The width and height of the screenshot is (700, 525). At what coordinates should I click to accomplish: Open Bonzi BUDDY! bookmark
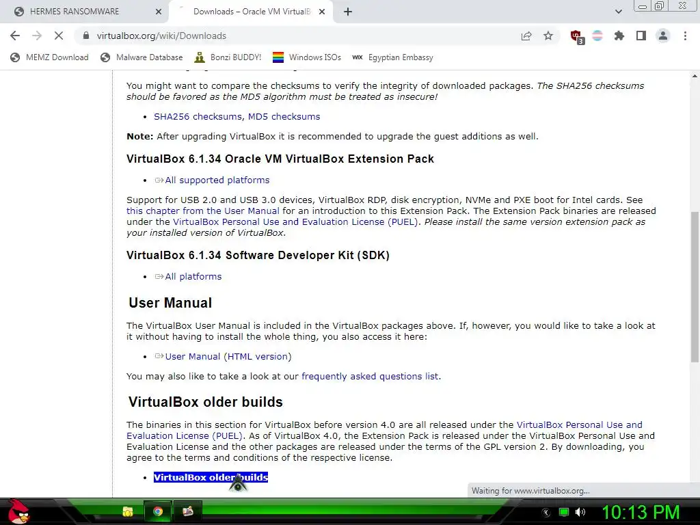(228, 57)
